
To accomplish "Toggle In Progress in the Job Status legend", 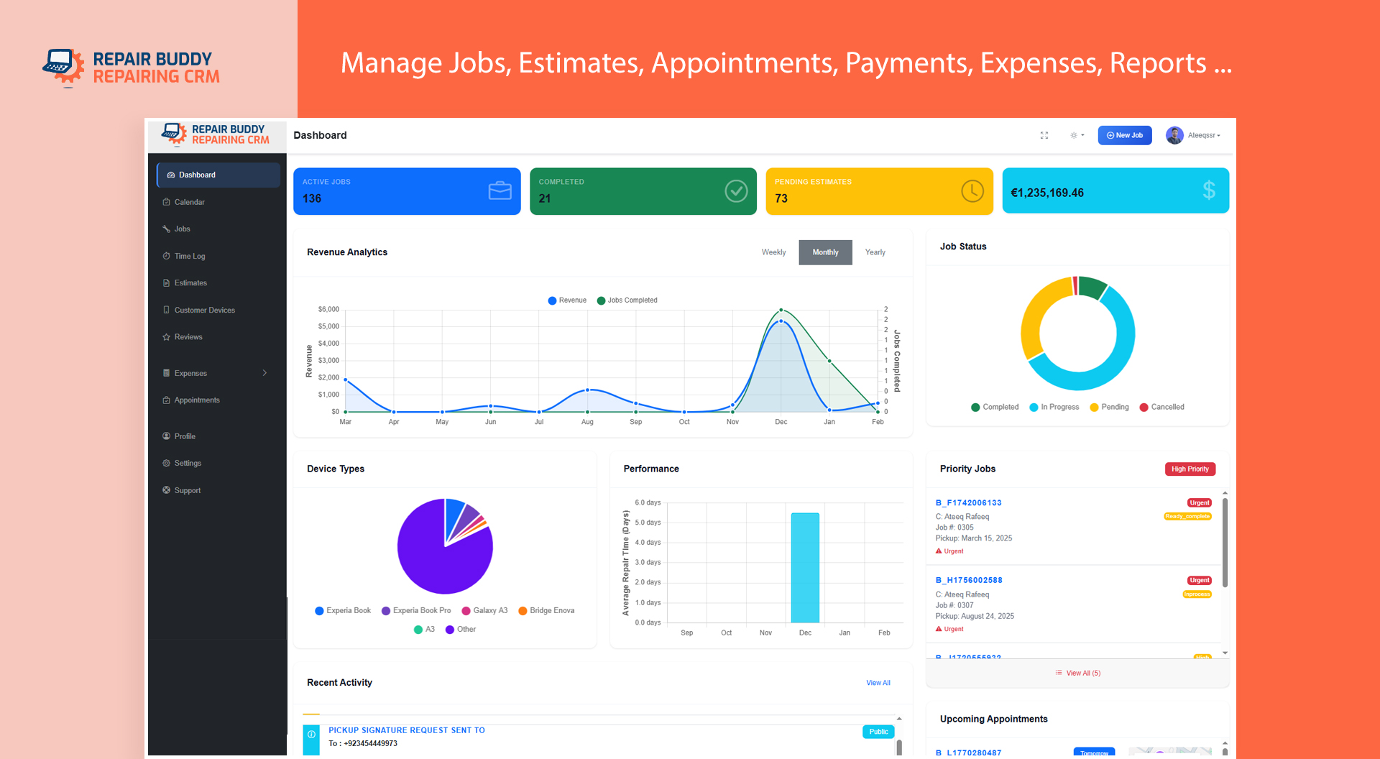I will (1054, 407).
